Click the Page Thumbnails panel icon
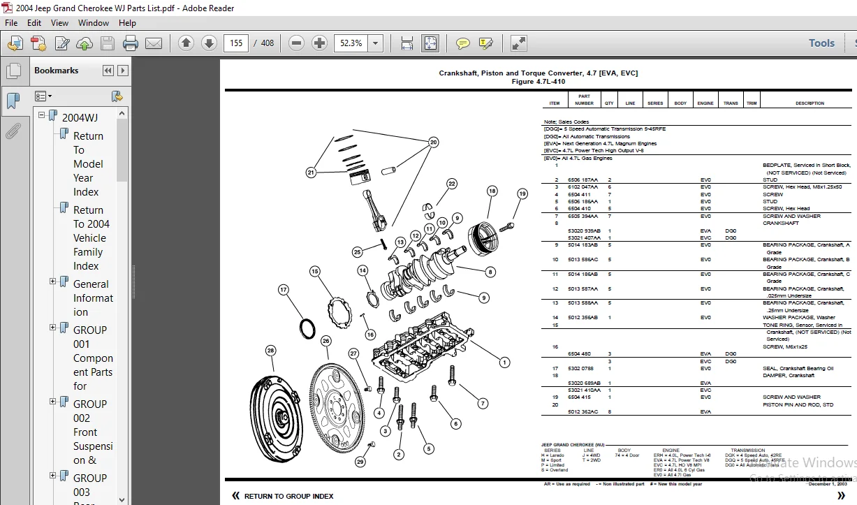Screen dimensions: 857x505 click(13, 71)
